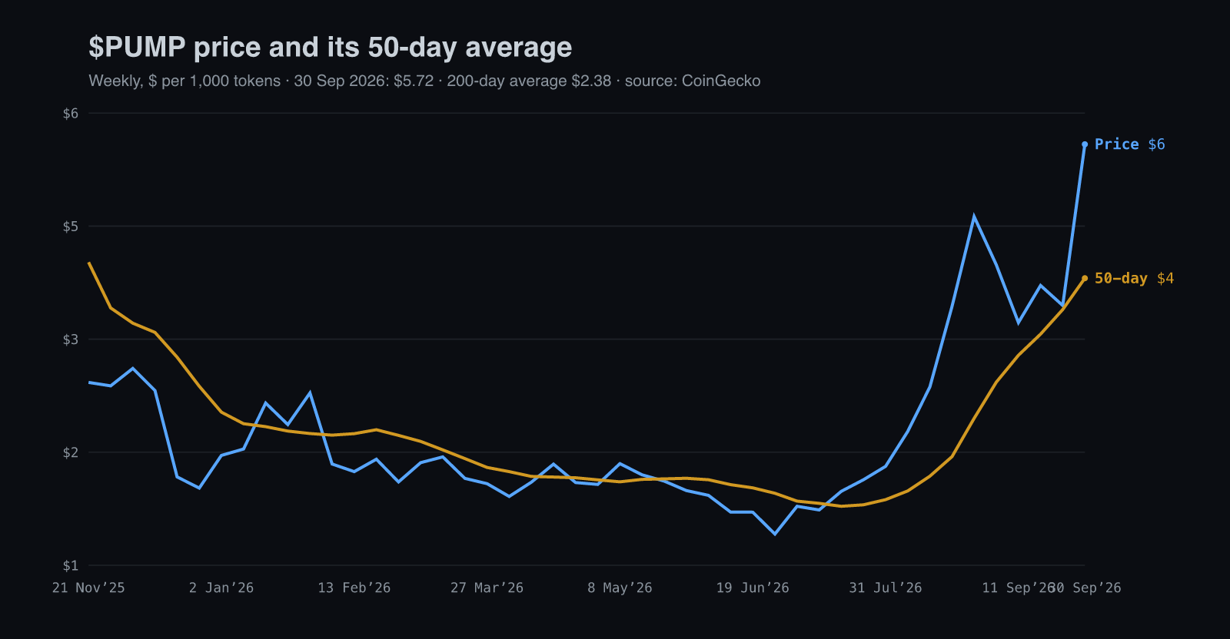1230x639 pixels.
Task: Click the $1 y-axis label
Action: pyautogui.click(x=71, y=566)
